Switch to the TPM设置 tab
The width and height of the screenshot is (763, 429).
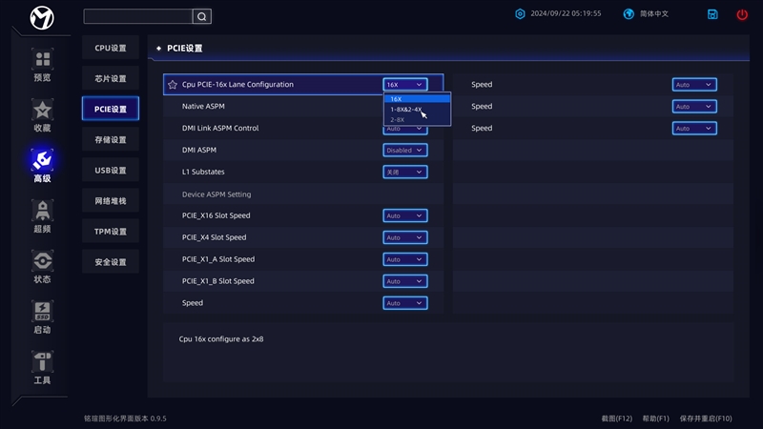[x=111, y=232]
